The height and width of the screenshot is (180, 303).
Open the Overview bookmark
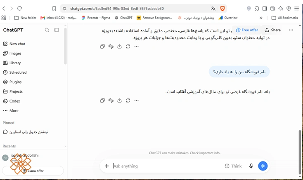tap(228, 18)
